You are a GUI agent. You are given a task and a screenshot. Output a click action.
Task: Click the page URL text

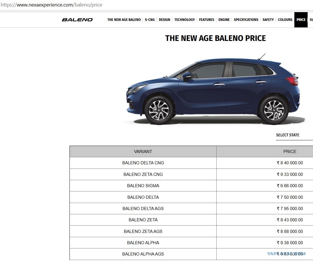(x=51, y=5)
